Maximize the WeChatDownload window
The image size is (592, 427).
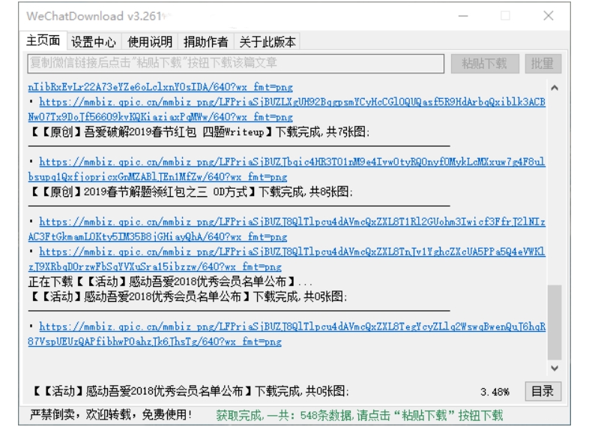(x=505, y=16)
